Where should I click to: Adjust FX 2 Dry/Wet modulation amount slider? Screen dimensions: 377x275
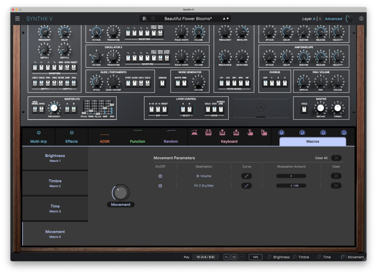click(291, 186)
